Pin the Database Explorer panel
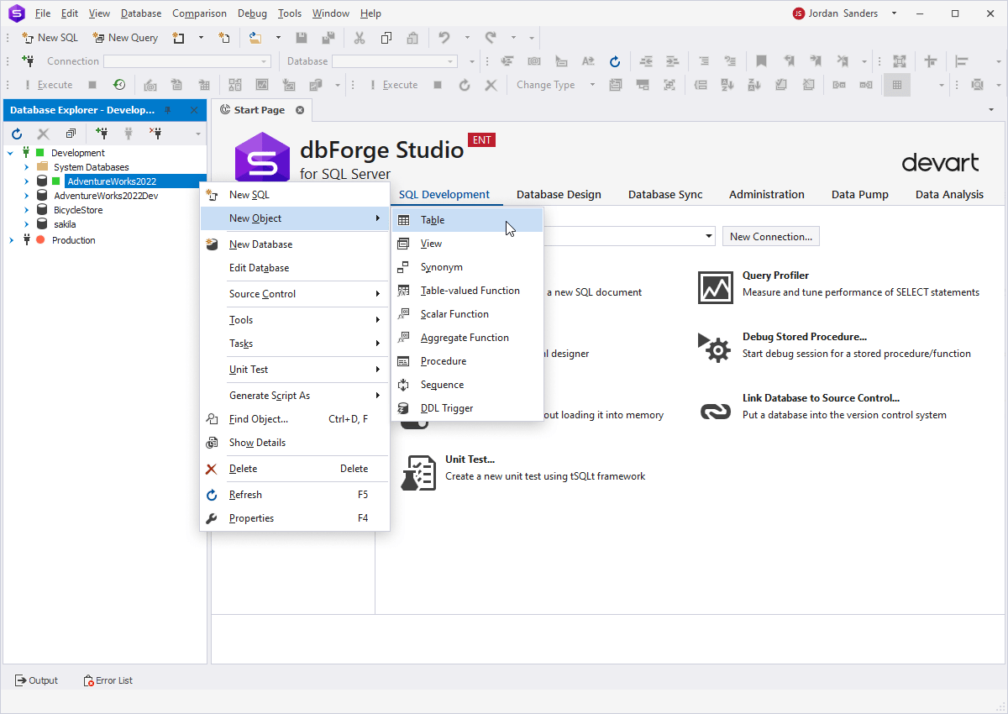The width and height of the screenshot is (1008, 714). coord(167,110)
